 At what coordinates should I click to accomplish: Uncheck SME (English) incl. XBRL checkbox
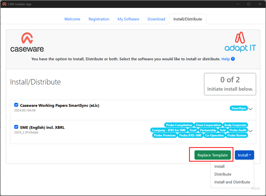[16, 127]
